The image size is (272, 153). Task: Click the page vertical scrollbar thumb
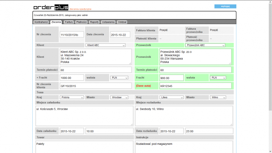[270, 57]
